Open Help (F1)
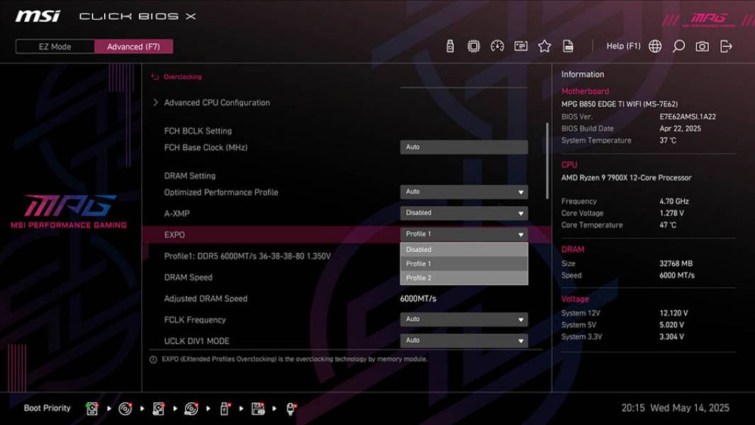 623,46
